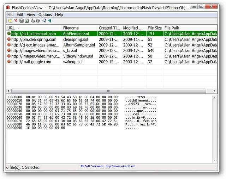Click the find toolbar icon
The width and height of the screenshot is (226, 179).
coord(44,21)
